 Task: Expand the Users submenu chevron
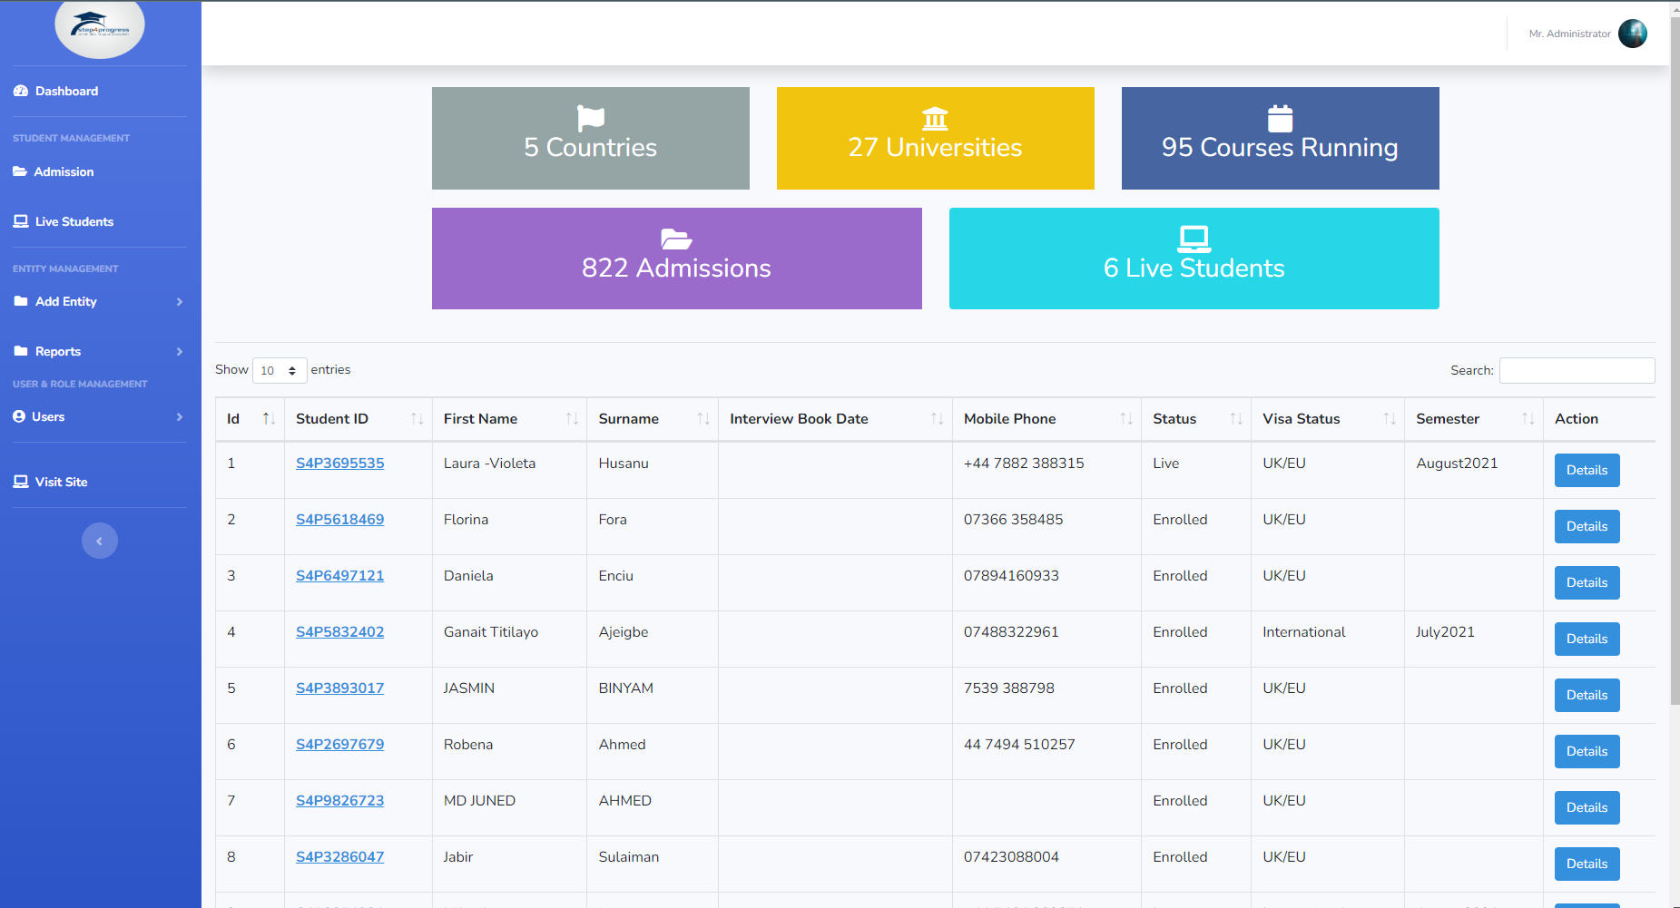click(x=180, y=416)
